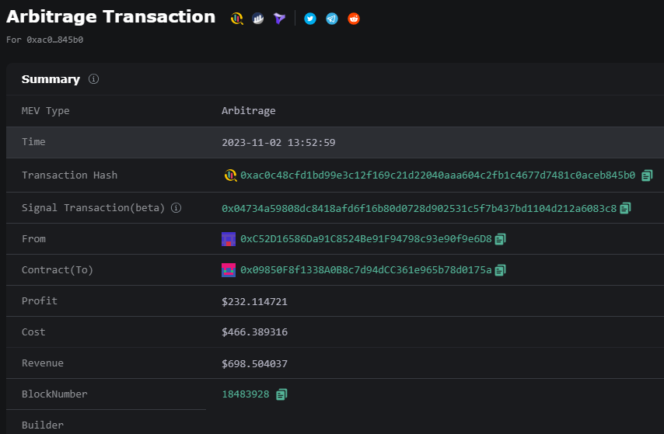Click the purple funnel icon in the header
This screenshot has width=664, height=434.
pyautogui.click(x=279, y=19)
